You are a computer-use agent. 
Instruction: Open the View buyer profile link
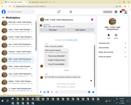[72, 40]
